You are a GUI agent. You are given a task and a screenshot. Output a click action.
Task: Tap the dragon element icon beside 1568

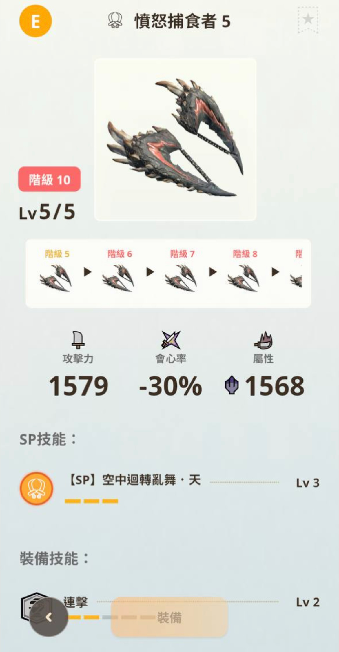[x=232, y=385]
